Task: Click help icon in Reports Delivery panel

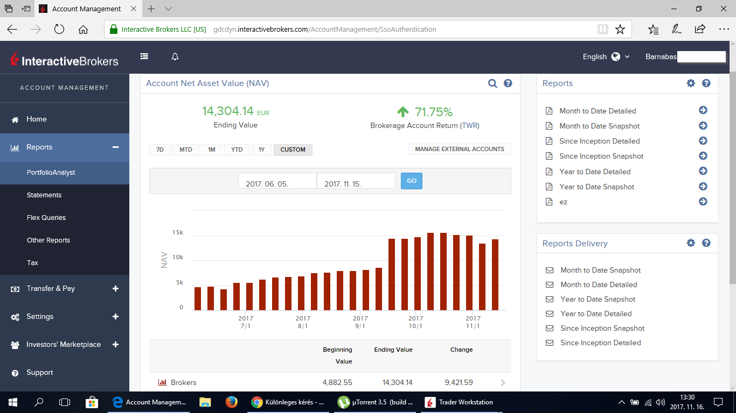Action: (x=706, y=243)
